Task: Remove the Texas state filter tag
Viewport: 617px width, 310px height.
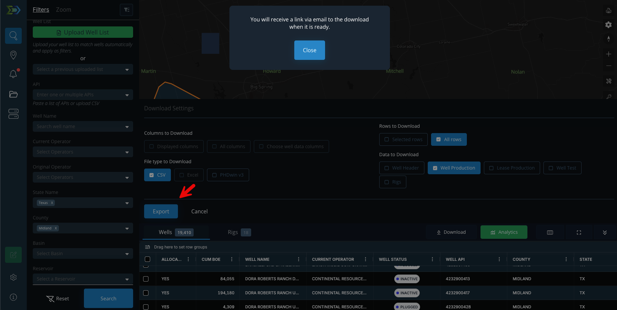Action: coord(52,203)
